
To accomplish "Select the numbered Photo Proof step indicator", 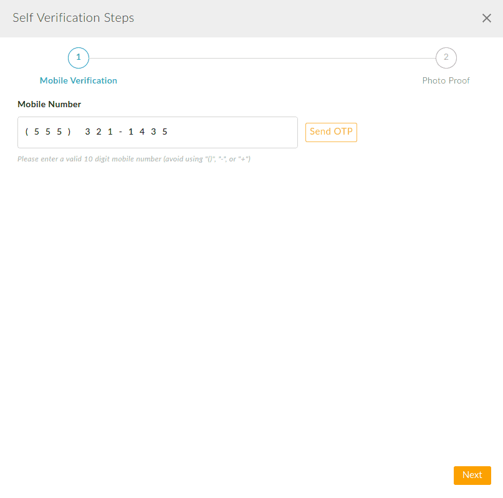I will tap(446, 57).
